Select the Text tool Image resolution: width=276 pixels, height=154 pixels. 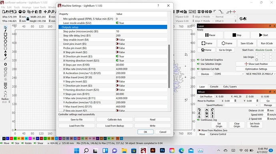click(6, 52)
